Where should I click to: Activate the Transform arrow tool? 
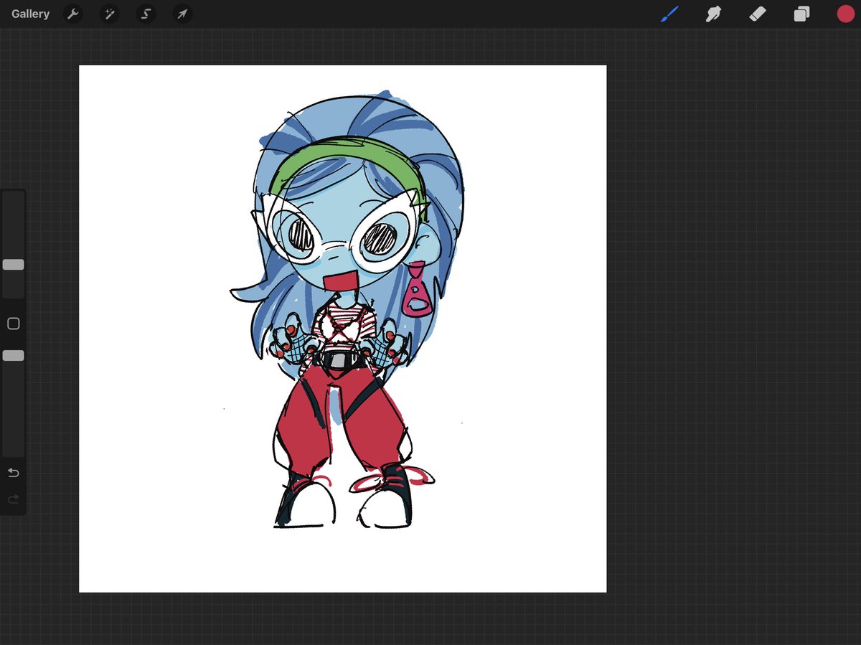point(182,14)
